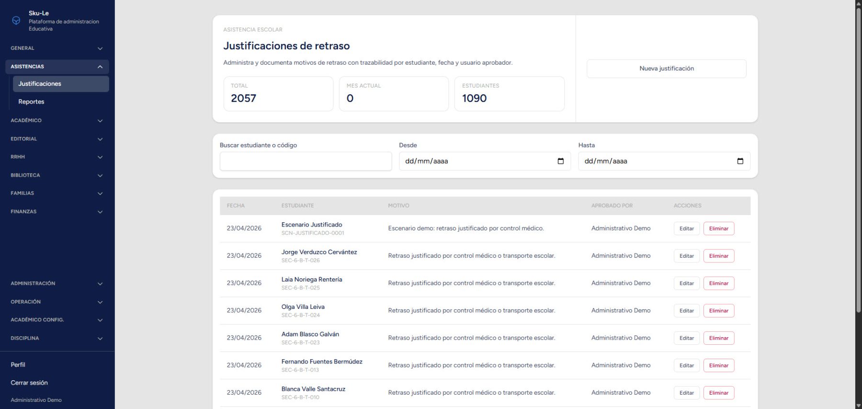Select student code SEC-6-B-T-024
The height and width of the screenshot is (409, 862).
click(x=300, y=315)
